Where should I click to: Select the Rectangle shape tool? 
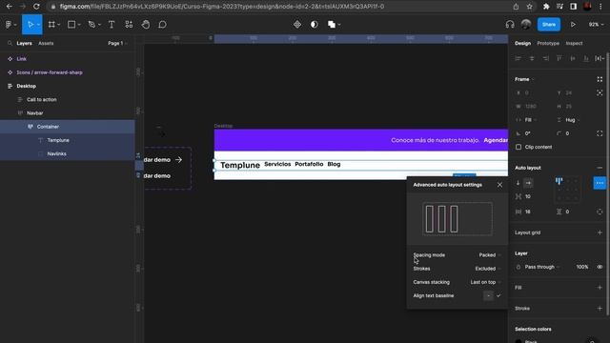(71, 25)
